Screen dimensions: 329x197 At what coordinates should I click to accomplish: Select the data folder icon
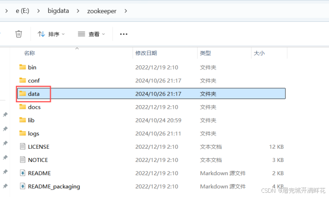[22, 94]
